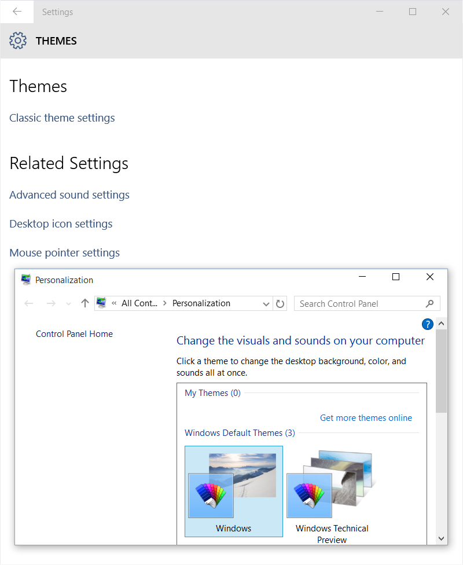463x565 pixels.
Task: Minimize the Personalization window
Action: (362, 277)
